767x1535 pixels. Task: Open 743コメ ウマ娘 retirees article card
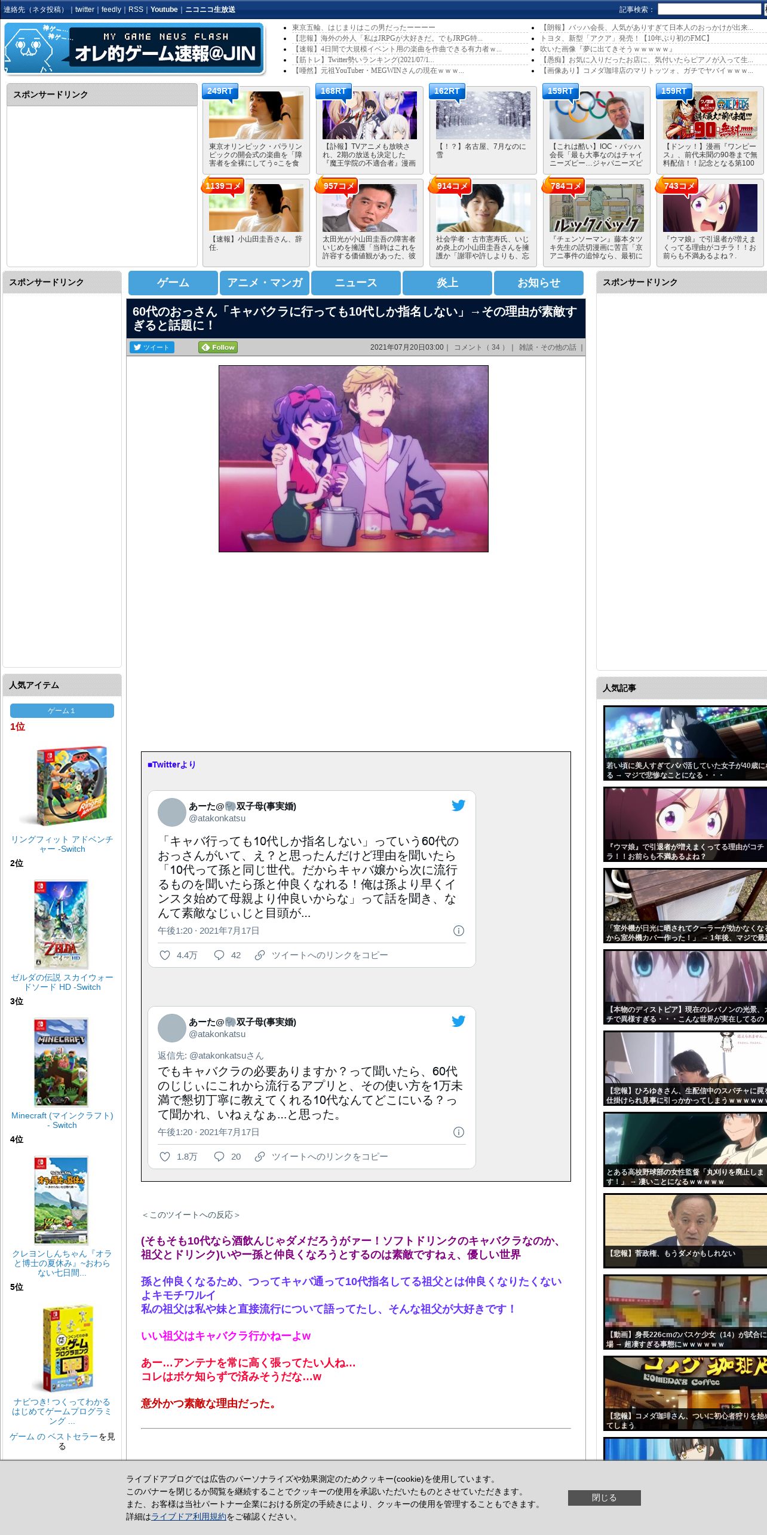710,222
